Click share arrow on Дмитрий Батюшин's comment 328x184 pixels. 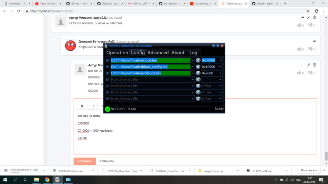click(x=314, y=41)
